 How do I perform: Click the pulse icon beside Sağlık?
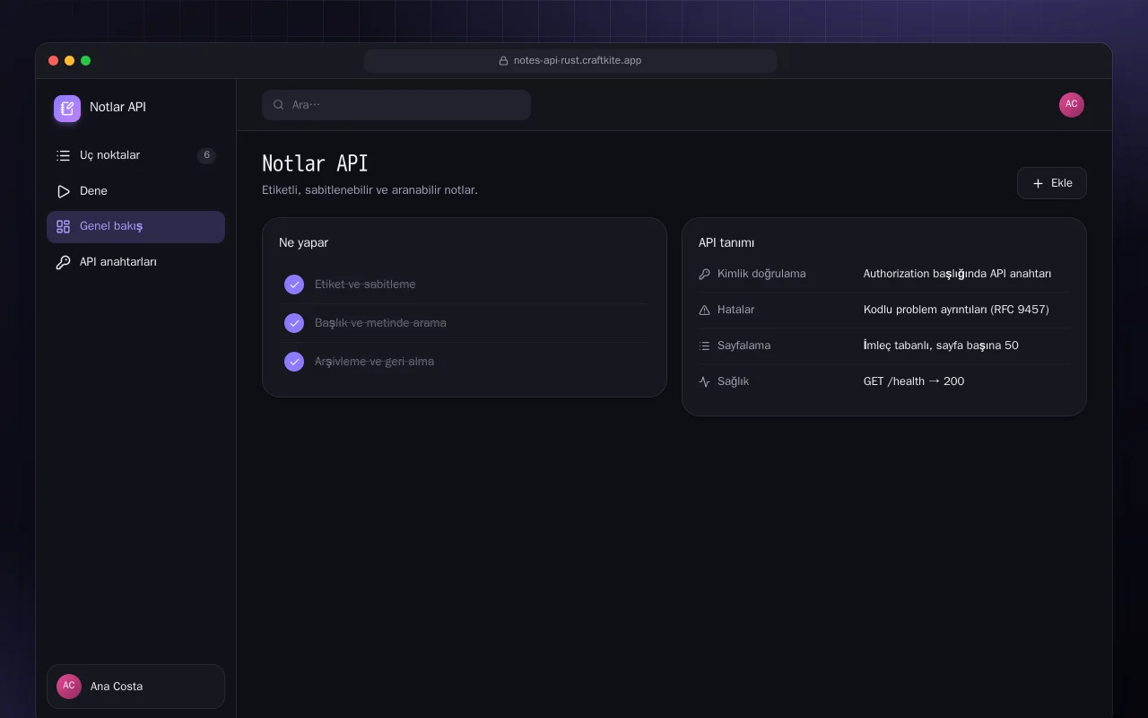704,381
